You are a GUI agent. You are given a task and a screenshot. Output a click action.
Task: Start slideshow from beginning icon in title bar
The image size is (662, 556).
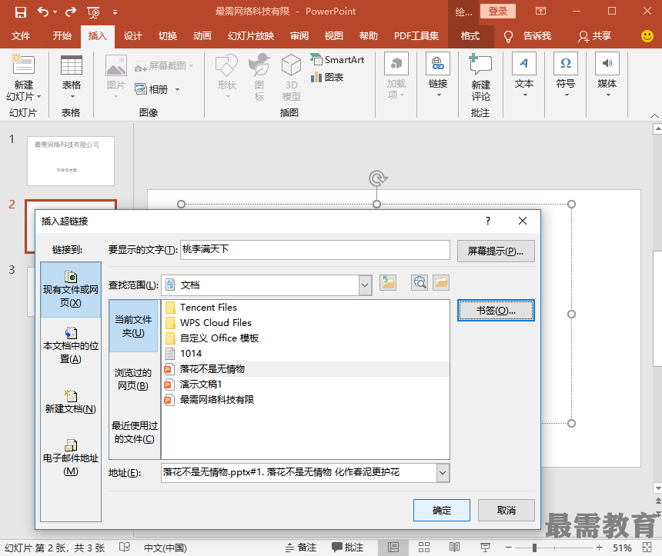(x=93, y=12)
